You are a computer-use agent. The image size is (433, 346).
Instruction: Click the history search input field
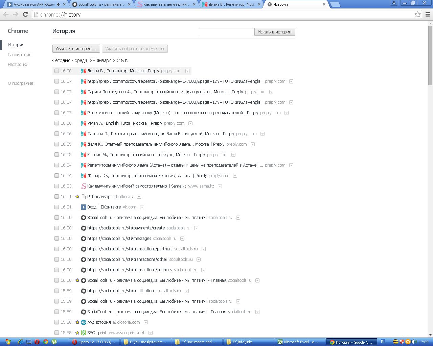[226, 32]
